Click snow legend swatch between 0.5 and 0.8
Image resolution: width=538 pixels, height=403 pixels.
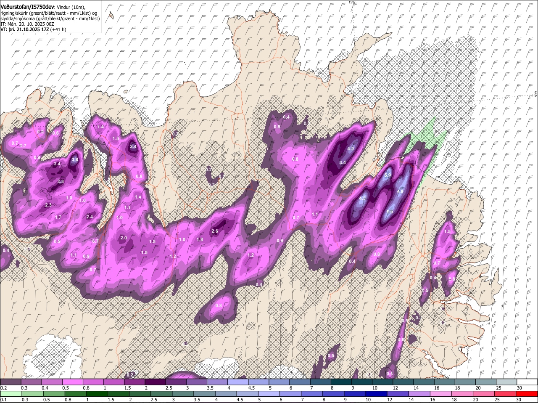[72, 382]
